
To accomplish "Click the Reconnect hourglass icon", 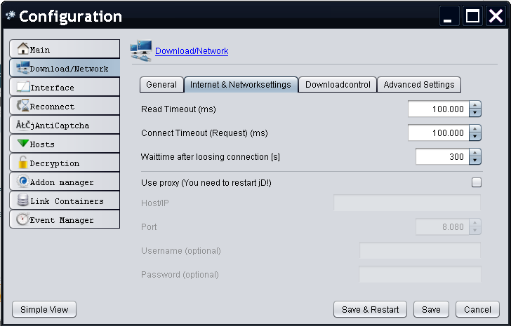I will click(22, 106).
